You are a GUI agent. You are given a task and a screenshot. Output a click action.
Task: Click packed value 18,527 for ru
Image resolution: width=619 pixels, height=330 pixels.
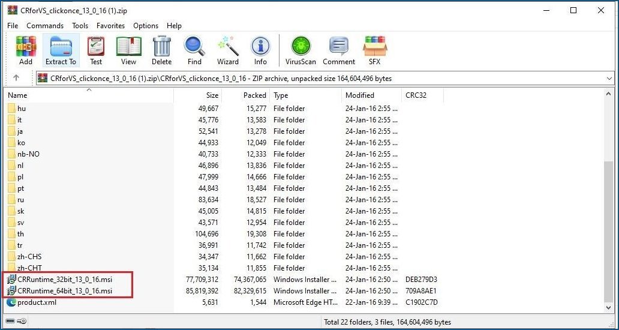coord(257,200)
